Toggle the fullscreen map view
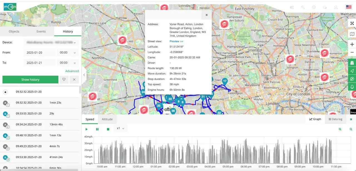This screenshot has width=356, height=171. [352, 23]
